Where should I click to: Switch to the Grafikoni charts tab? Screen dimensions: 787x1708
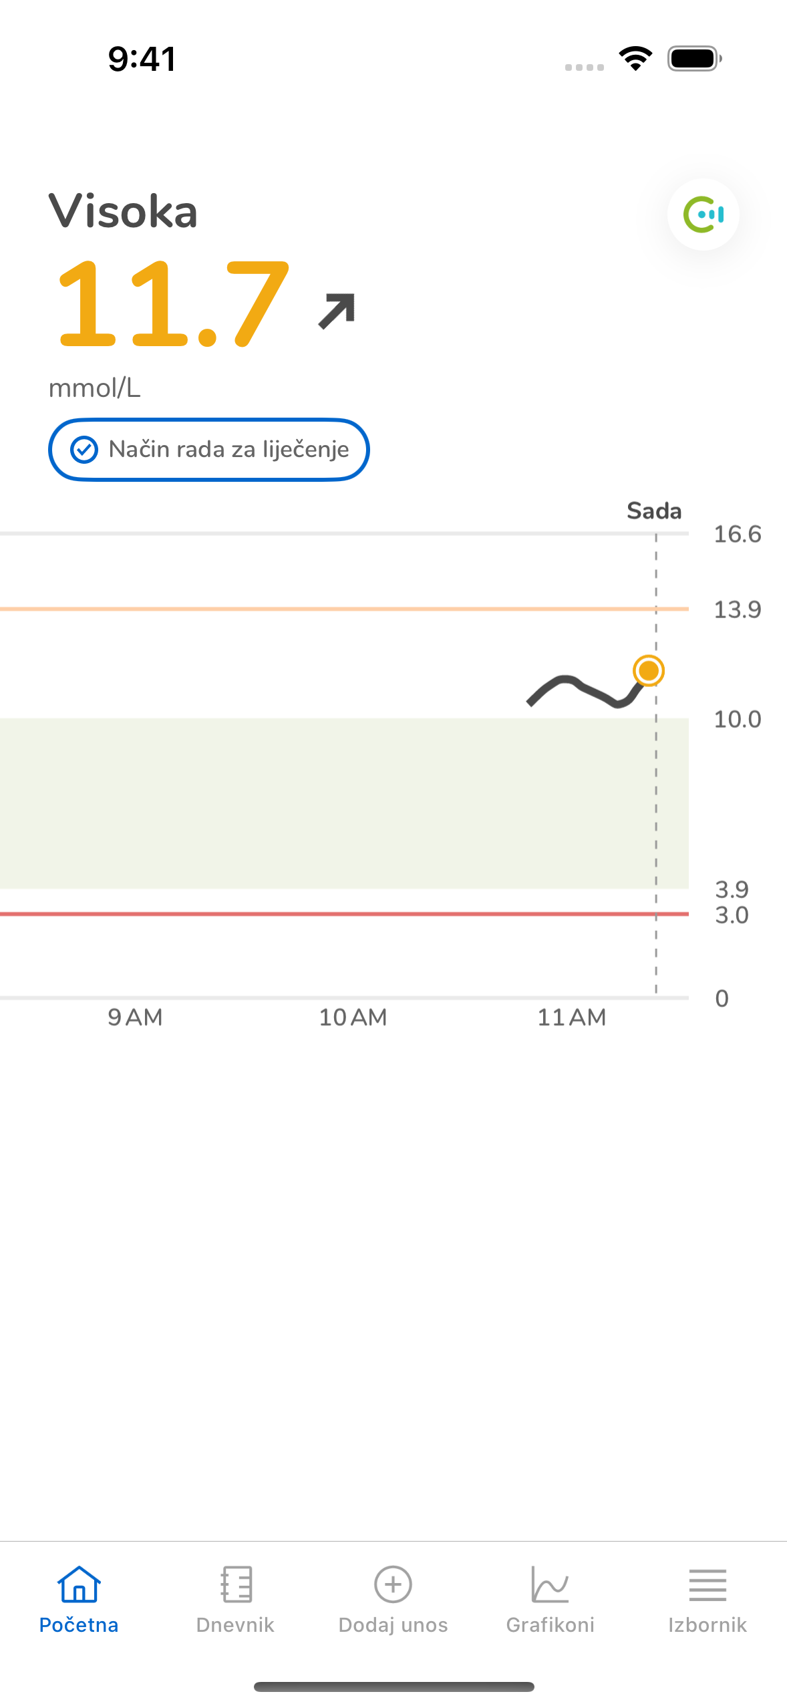point(550,1599)
